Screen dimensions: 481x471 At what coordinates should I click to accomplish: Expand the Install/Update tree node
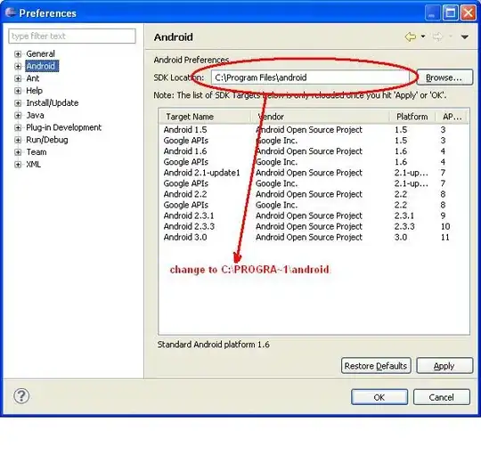18,103
